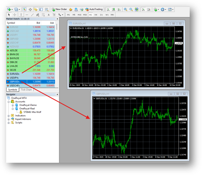Click the New Order toolbar button
The image size is (202, 175).
59,9
